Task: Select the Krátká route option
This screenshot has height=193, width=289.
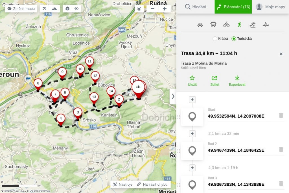Action: click(220, 38)
